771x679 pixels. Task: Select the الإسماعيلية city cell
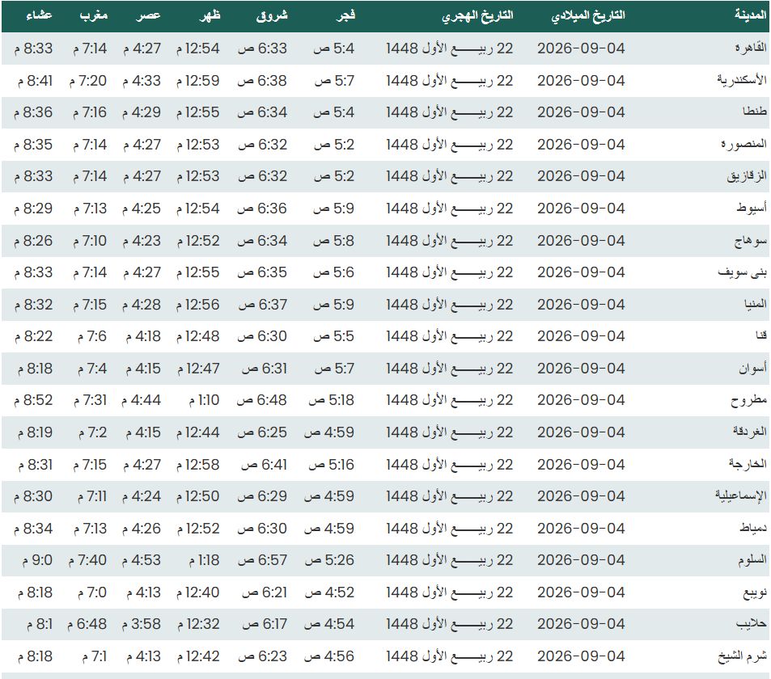pyautogui.click(x=741, y=496)
